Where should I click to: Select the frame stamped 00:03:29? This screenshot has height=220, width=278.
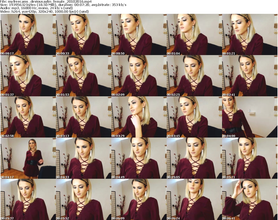[x=139, y=117]
